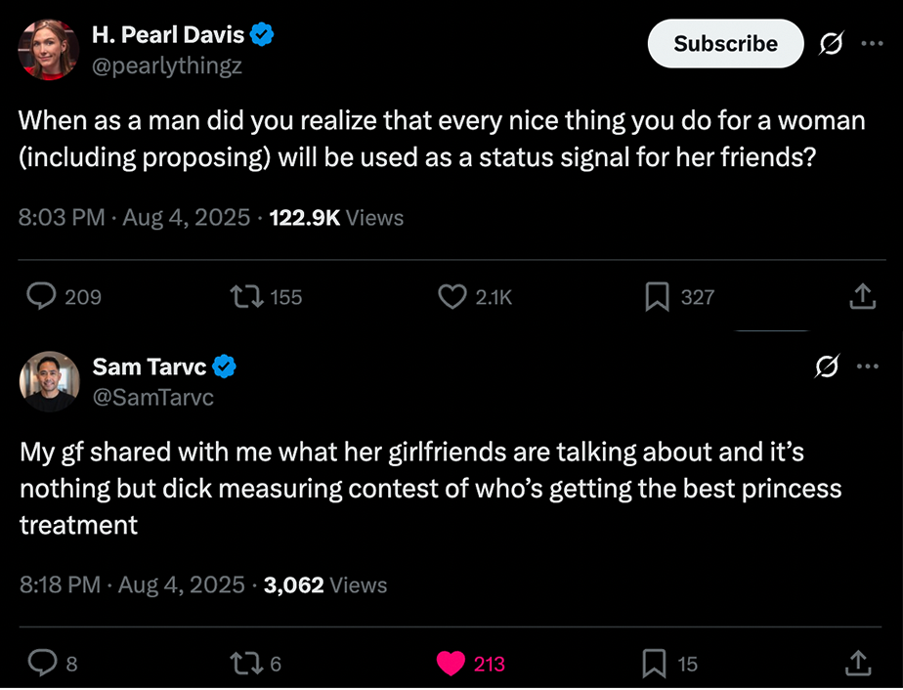903x690 pixels.
Task: Open Sam Tarvc's profile picture
Action: [x=49, y=381]
